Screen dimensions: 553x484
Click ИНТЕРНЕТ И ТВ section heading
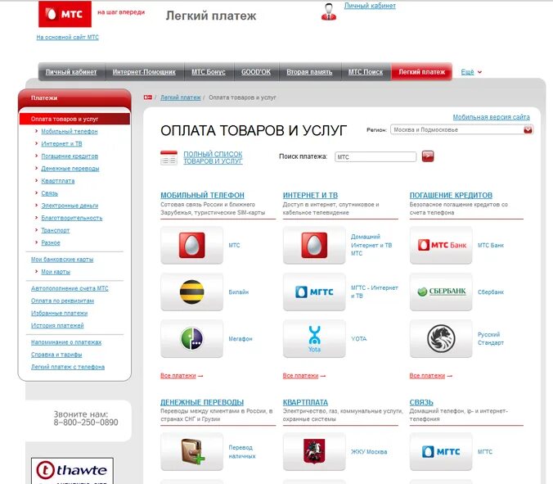pyautogui.click(x=310, y=195)
